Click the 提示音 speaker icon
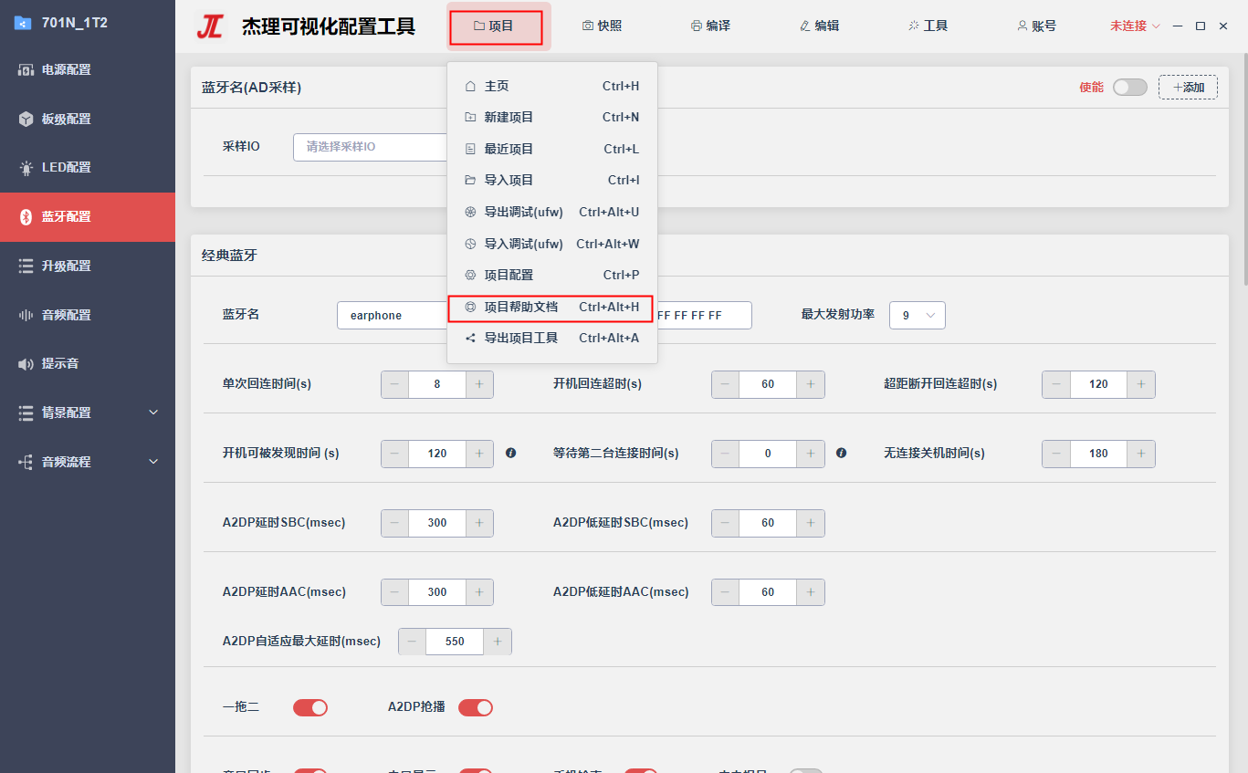Viewport: 1248px width, 773px height. (26, 364)
